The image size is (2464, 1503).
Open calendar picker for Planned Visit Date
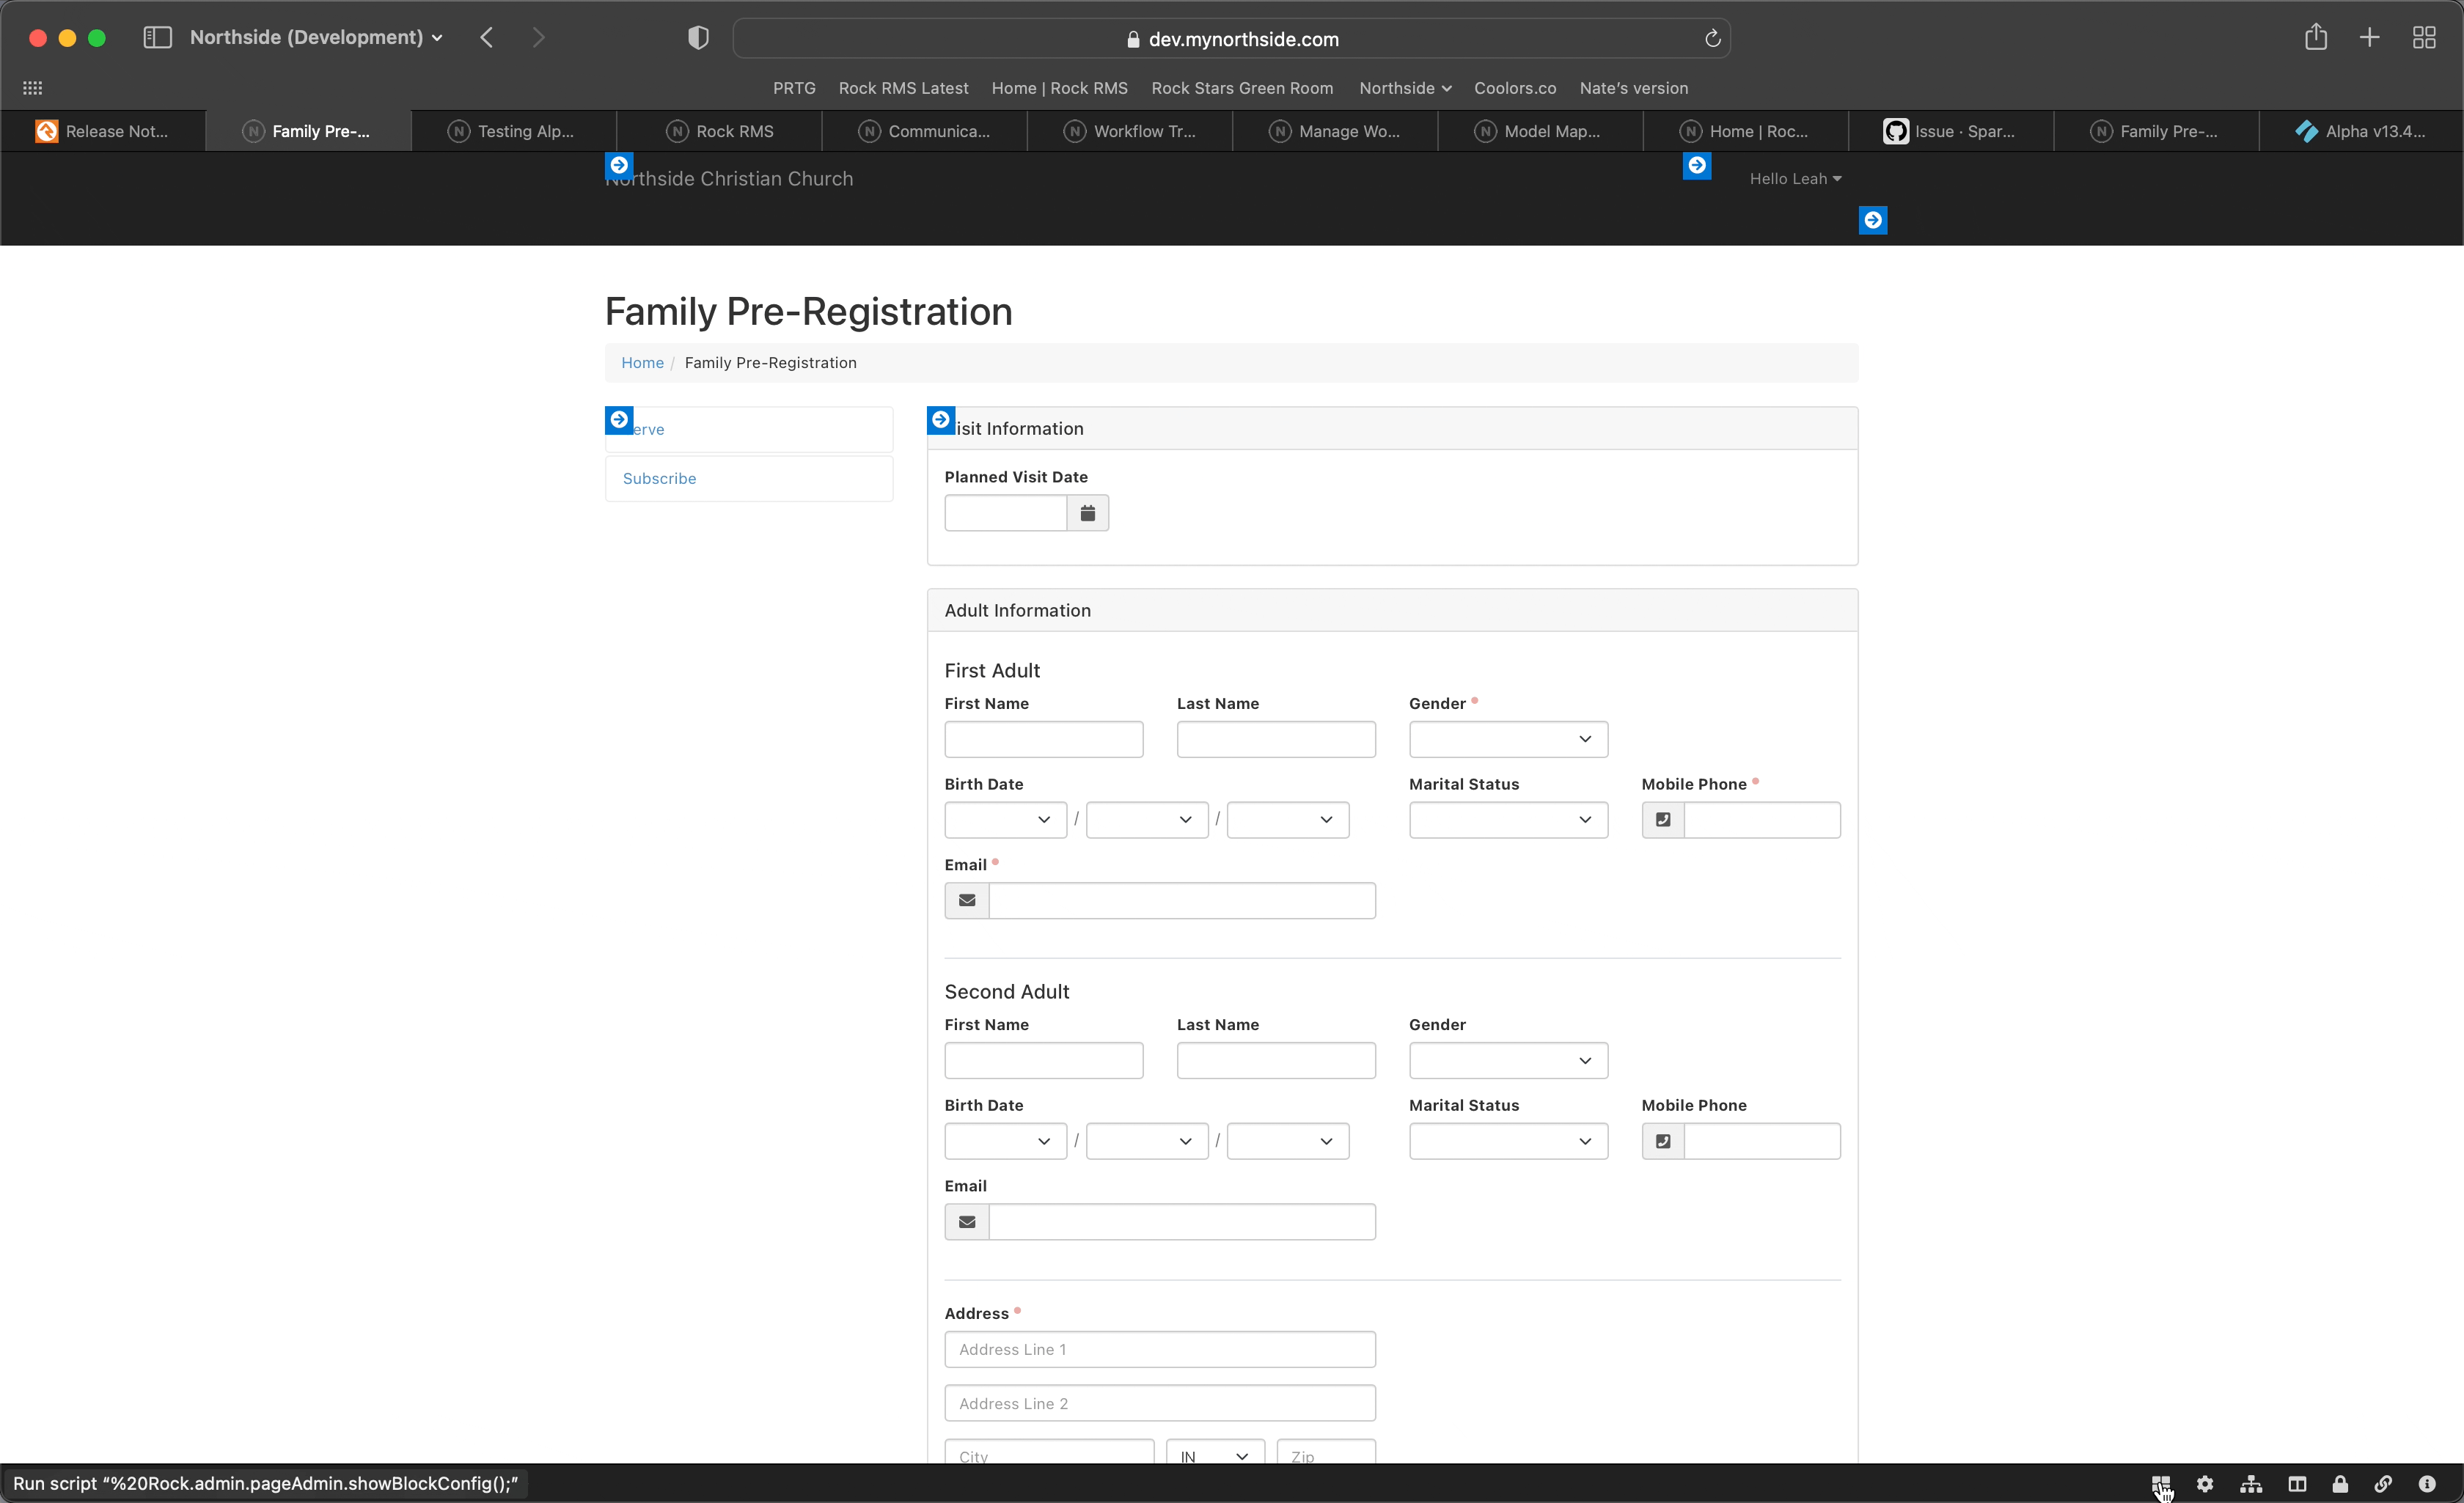pos(1088,513)
